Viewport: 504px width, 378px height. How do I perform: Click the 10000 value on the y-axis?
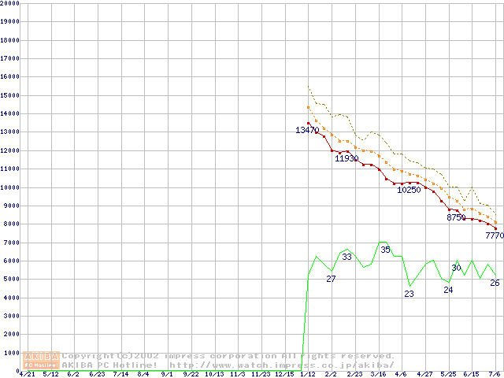point(11,187)
